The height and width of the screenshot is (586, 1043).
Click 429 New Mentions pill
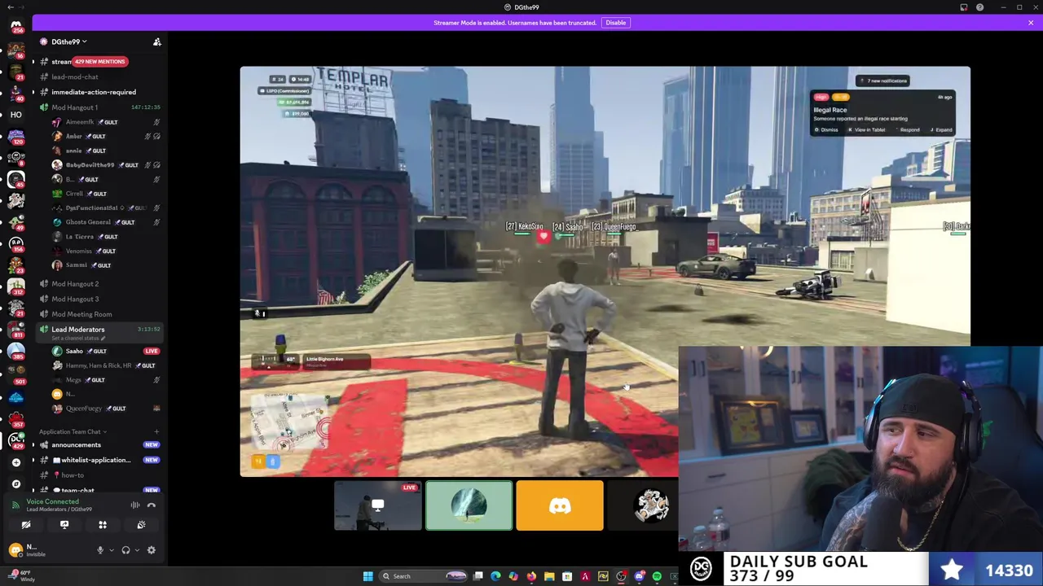(x=99, y=62)
